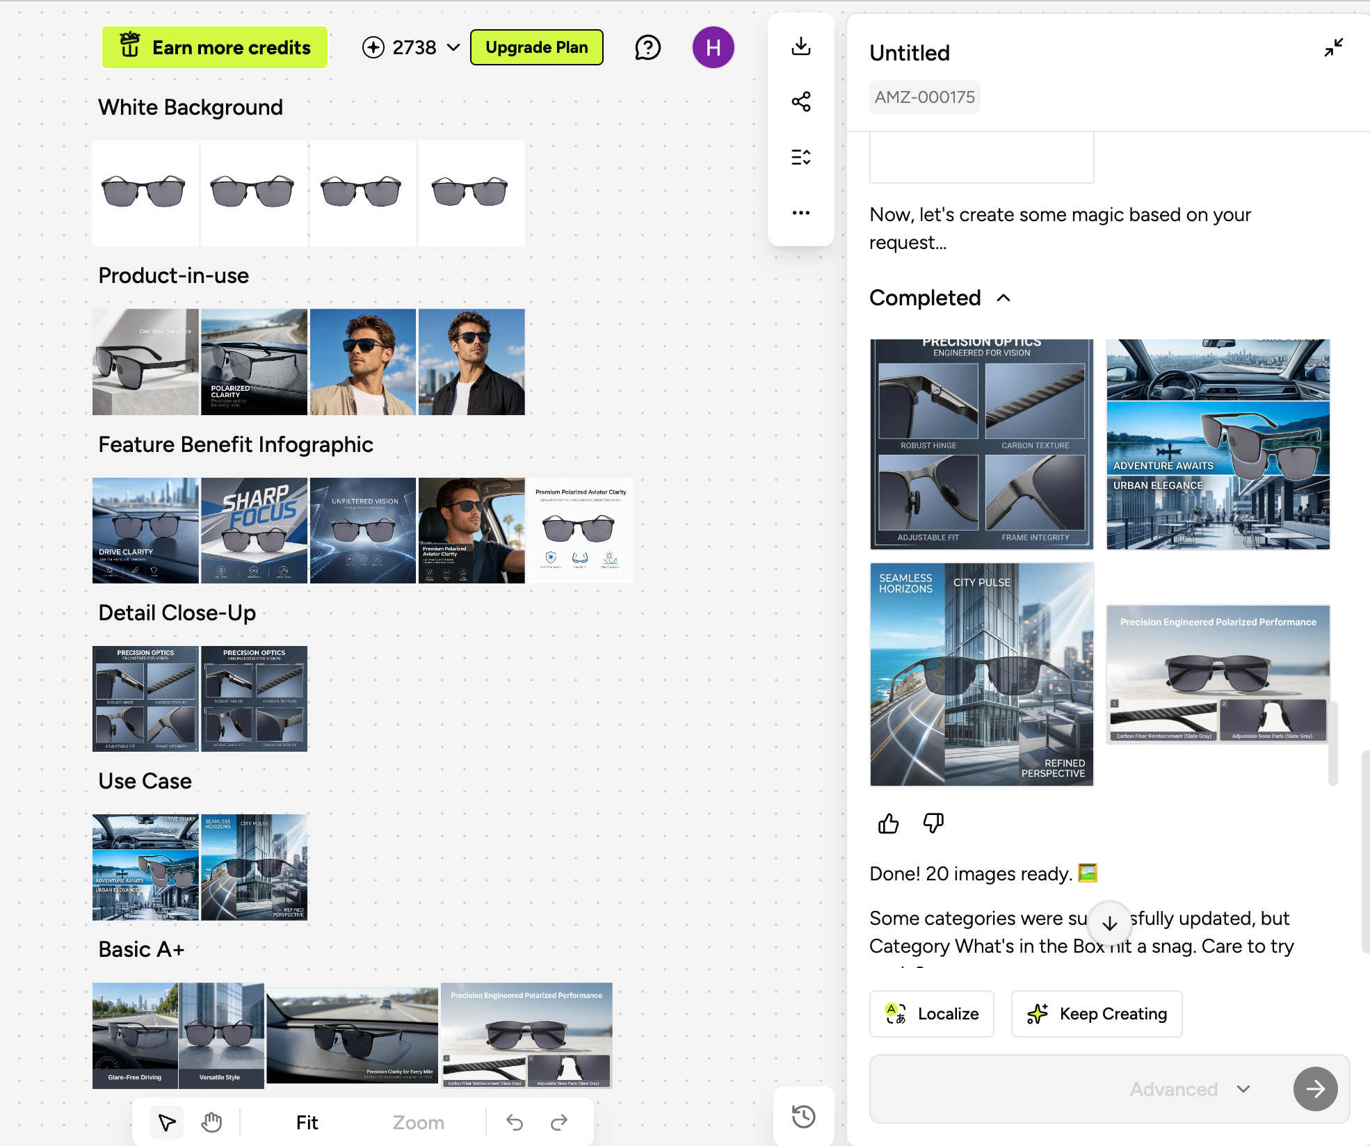Open the history clock icon

click(803, 1116)
